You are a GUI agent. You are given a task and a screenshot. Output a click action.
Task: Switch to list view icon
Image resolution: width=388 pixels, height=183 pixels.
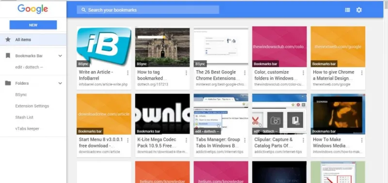pos(347,10)
